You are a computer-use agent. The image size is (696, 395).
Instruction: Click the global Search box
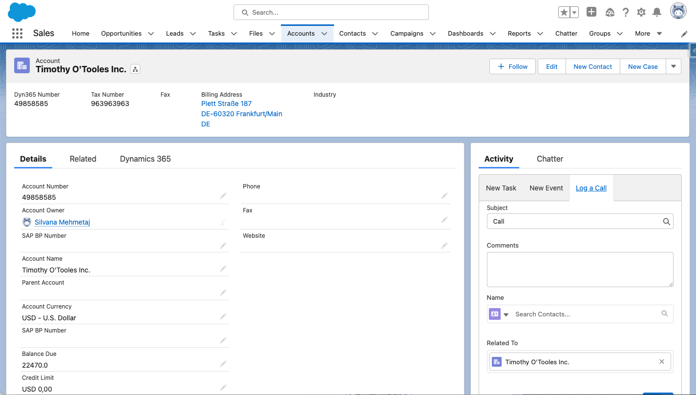(331, 12)
